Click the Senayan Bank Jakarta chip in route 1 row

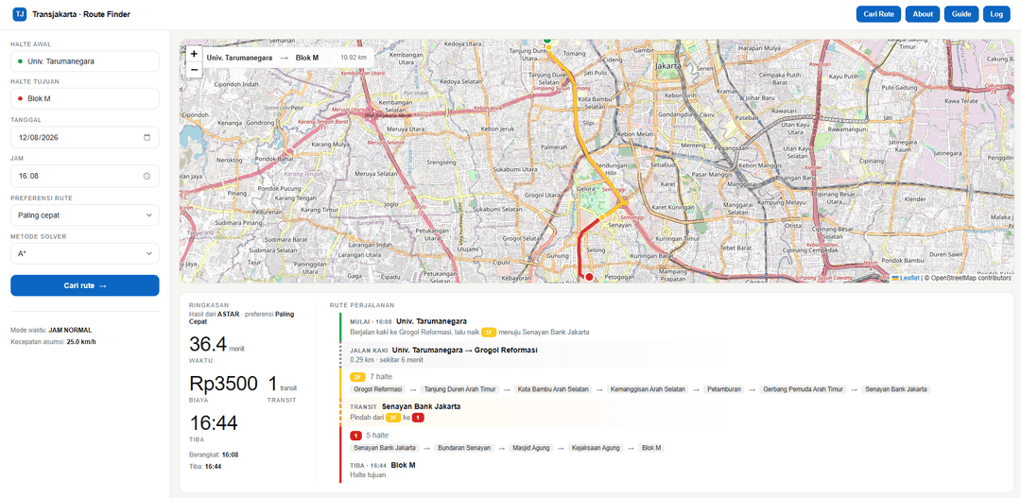pos(385,448)
